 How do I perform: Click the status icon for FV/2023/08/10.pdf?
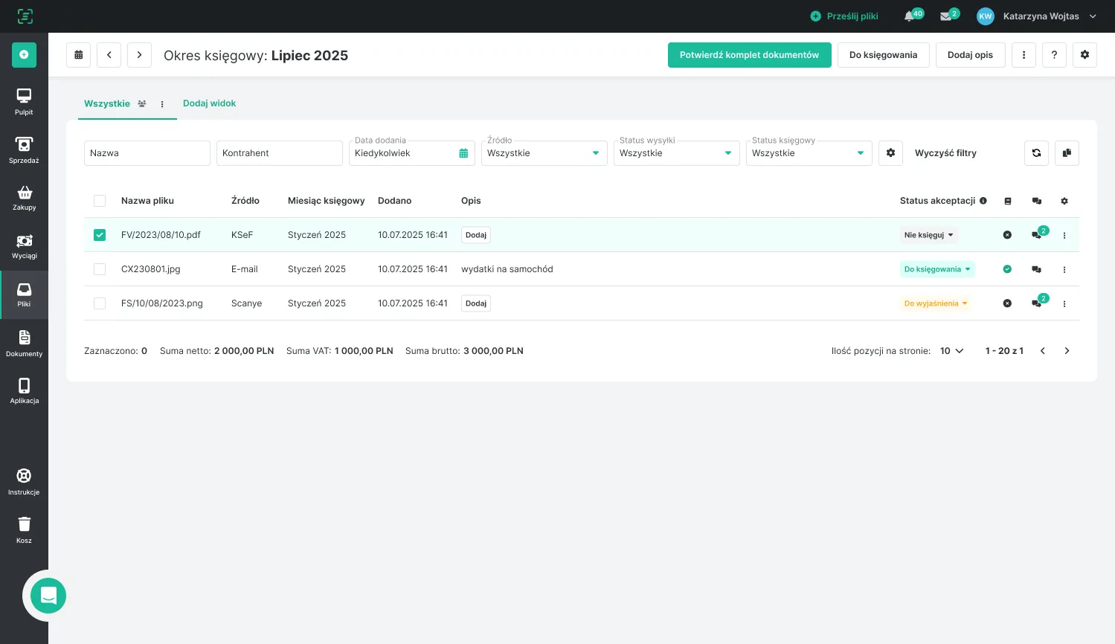click(x=1007, y=235)
